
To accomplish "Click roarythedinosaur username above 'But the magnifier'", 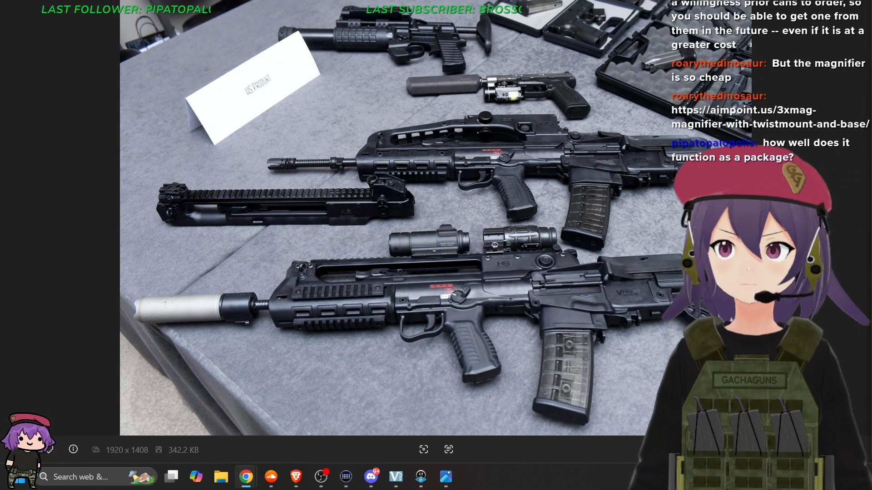I will click(718, 64).
